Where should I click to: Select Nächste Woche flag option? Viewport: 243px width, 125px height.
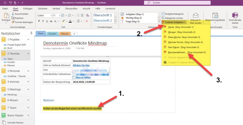(x=186, y=42)
